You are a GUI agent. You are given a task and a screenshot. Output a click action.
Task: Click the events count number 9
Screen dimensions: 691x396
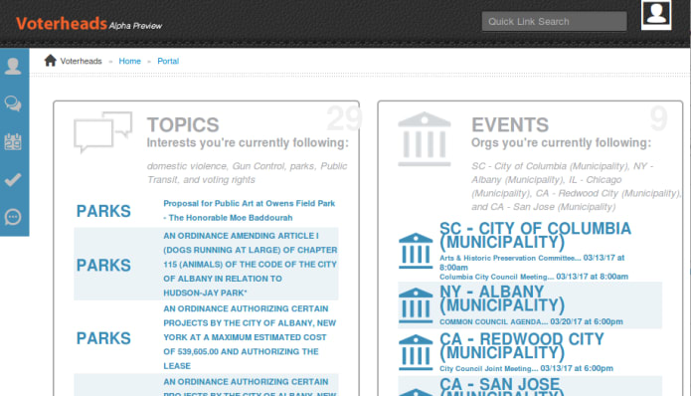click(x=659, y=118)
